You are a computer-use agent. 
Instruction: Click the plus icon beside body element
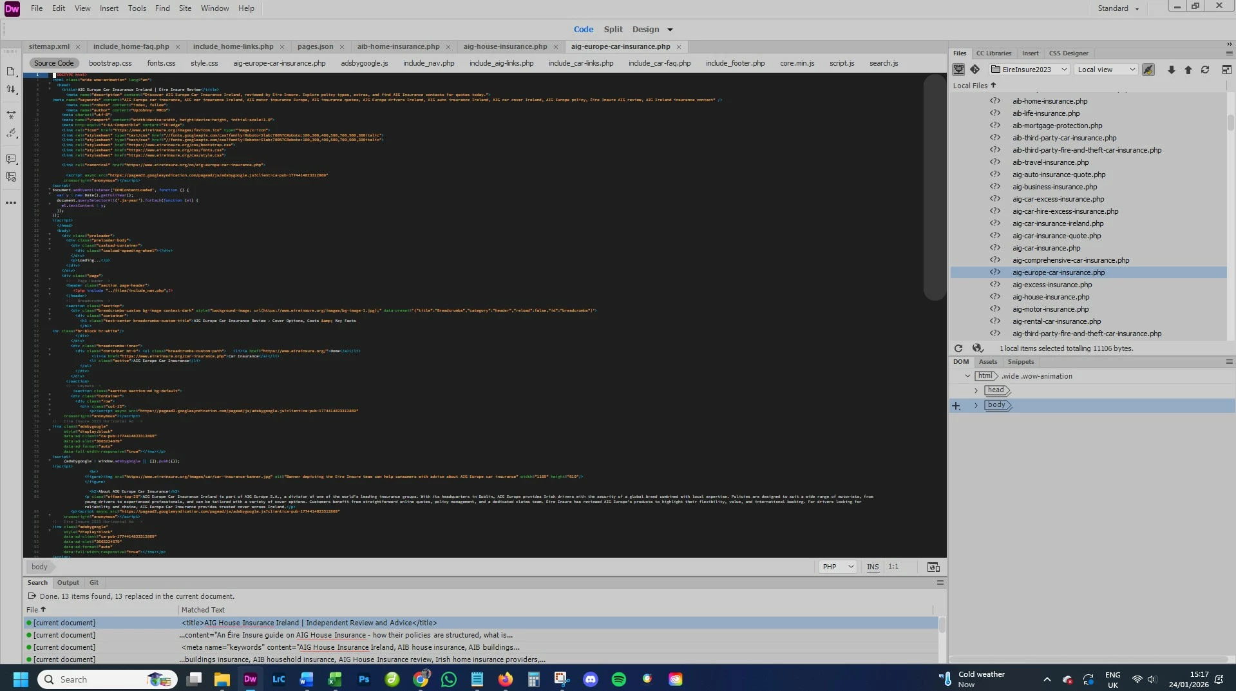pyautogui.click(x=956, y=406)
